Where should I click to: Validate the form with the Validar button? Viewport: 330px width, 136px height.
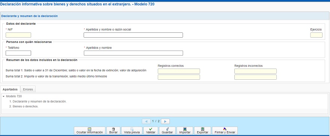[x=151, y=130]
